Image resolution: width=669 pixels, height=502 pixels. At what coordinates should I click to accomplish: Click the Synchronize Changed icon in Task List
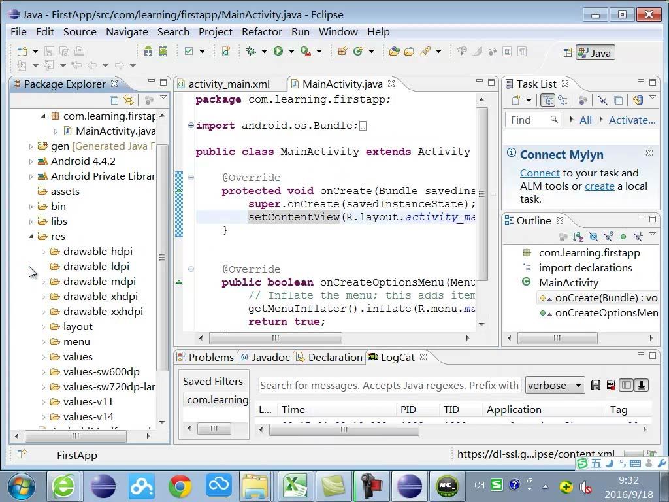[638, 100]
